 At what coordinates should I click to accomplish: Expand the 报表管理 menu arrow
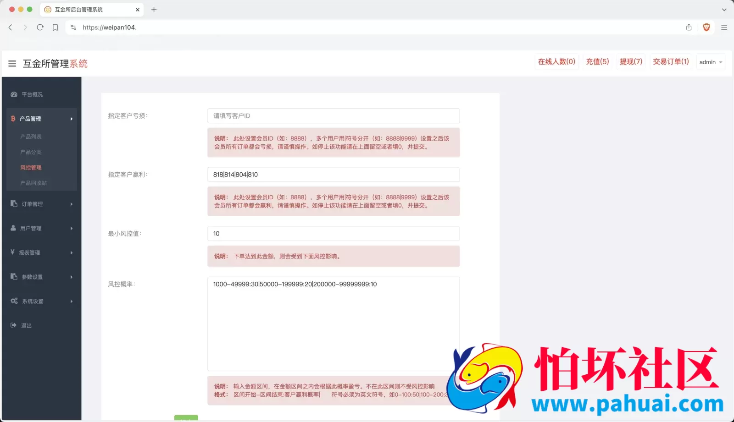[72, 252]
